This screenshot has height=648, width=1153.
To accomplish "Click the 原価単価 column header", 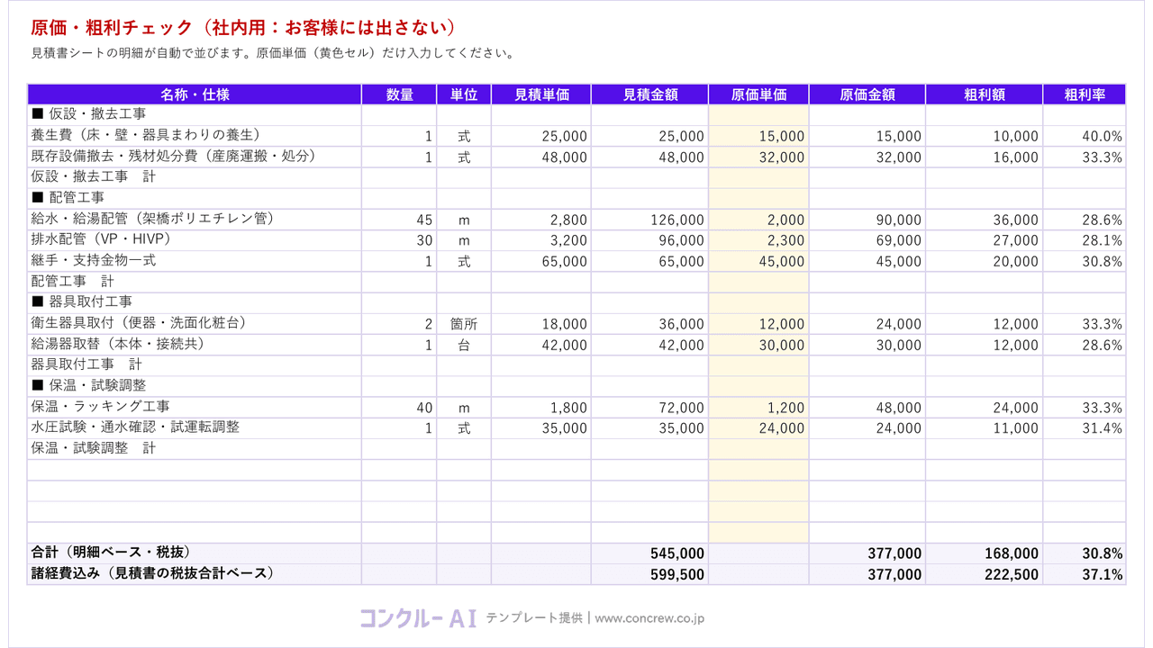I will 758,94.
